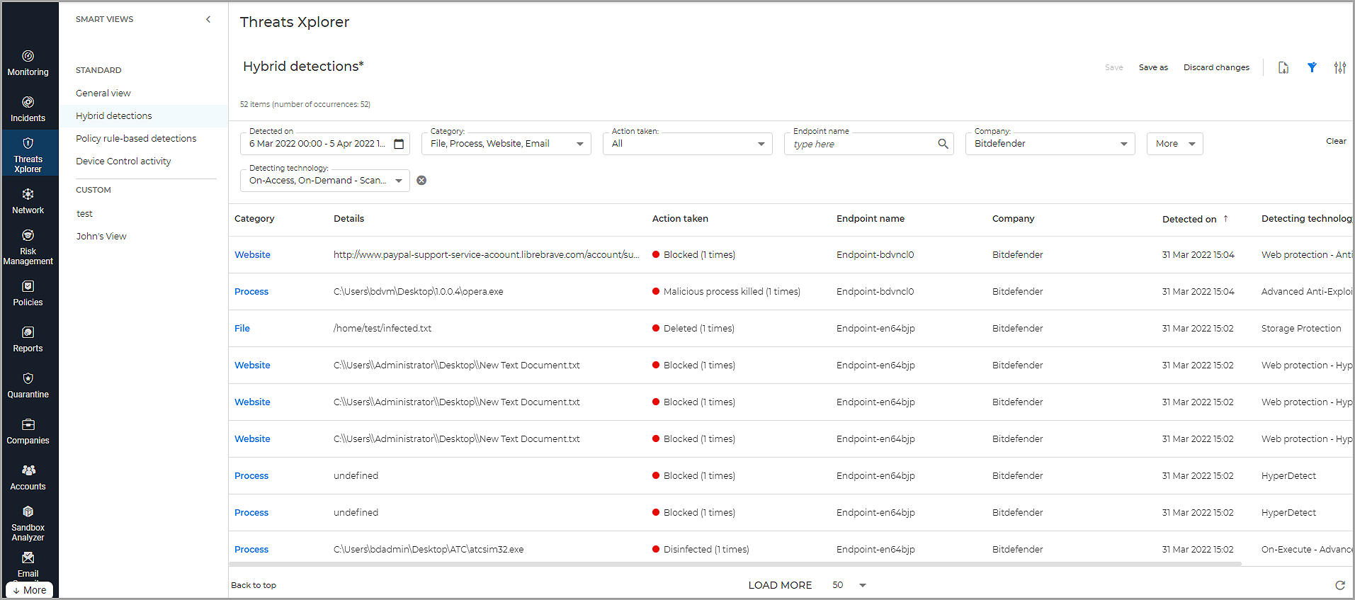Open the Monitoring section in sidebar
This screenshot has width=1355, height=600.
pos(28,63)
